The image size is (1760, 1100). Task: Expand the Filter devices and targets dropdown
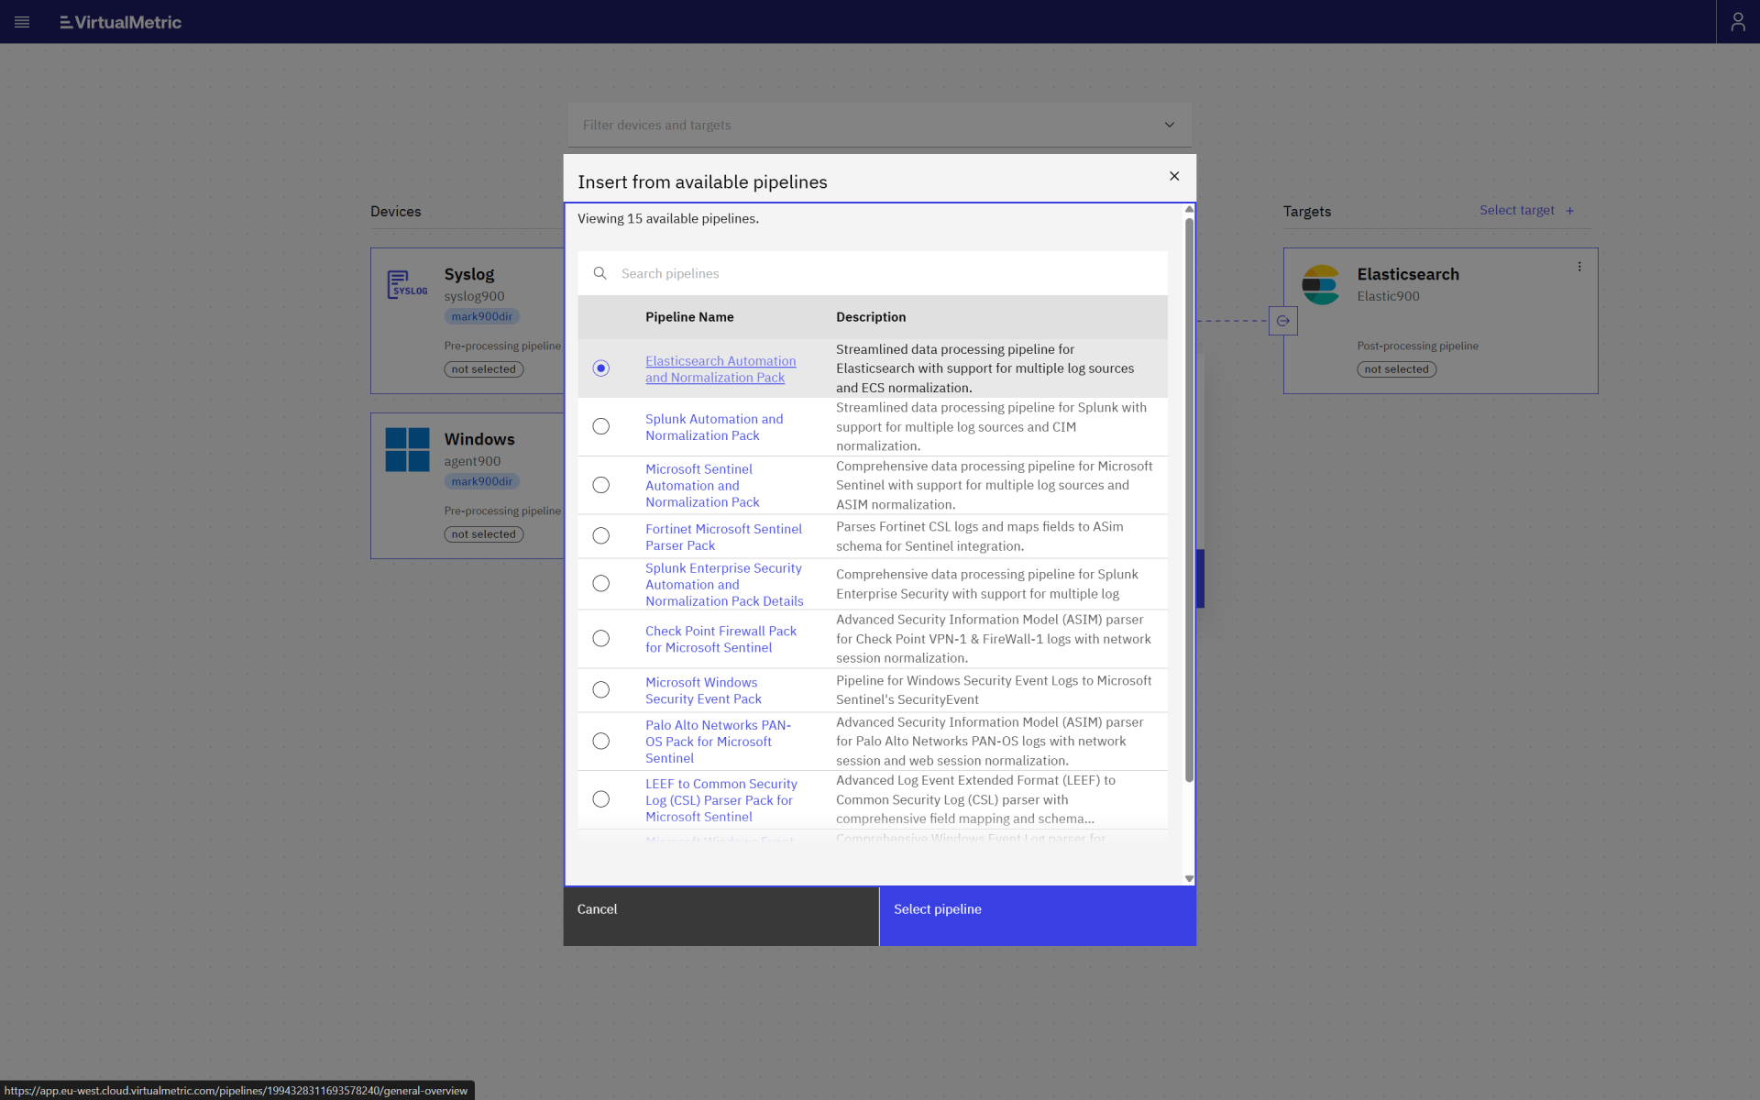pos(1169,125)
